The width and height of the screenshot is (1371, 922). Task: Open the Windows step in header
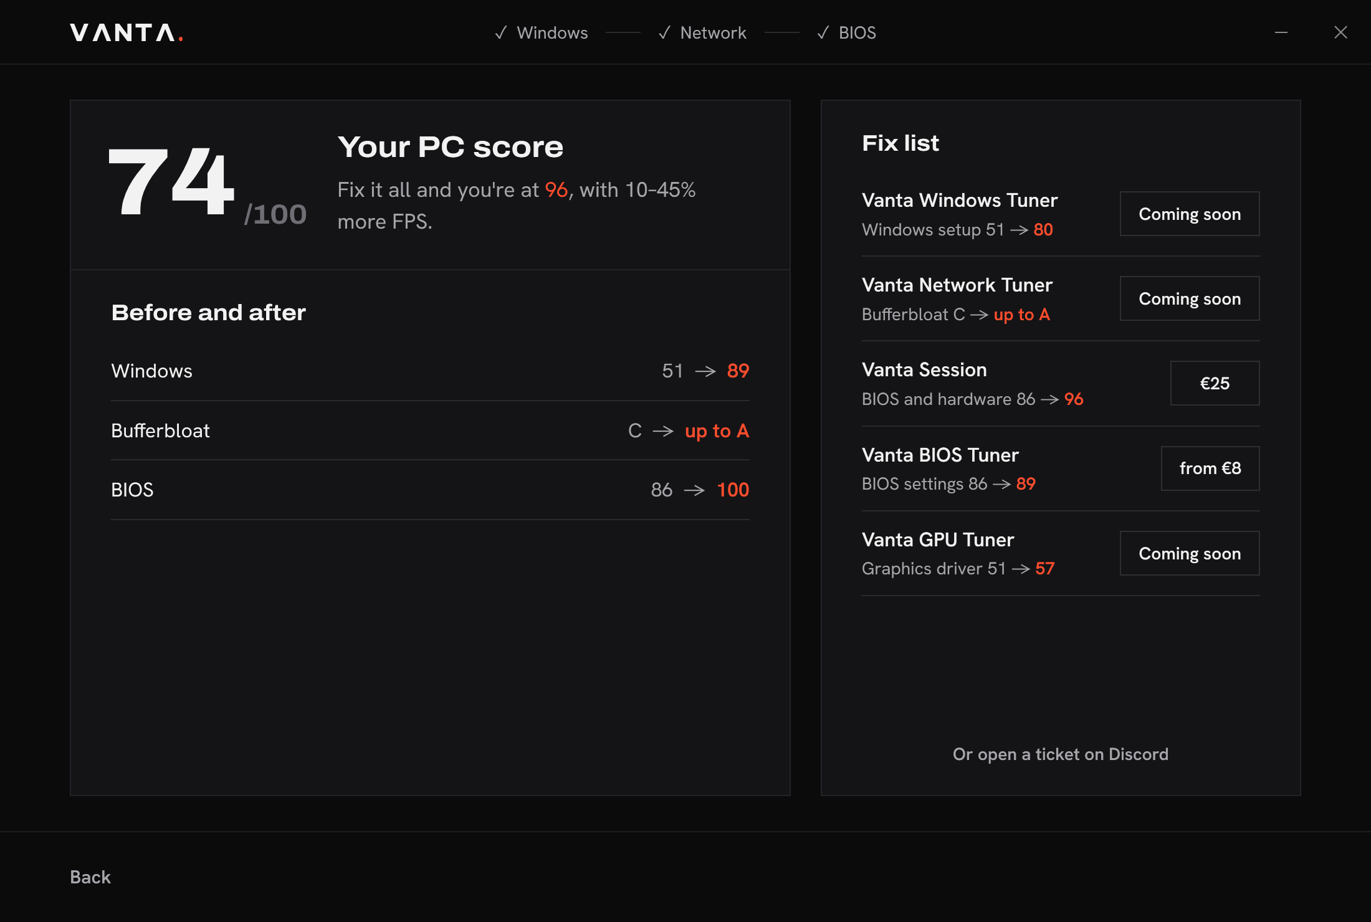541,32
